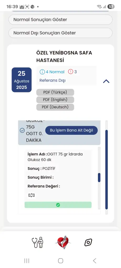Show Normal Dışı Sonuçları Göster filter

click(x=60, y=33)
